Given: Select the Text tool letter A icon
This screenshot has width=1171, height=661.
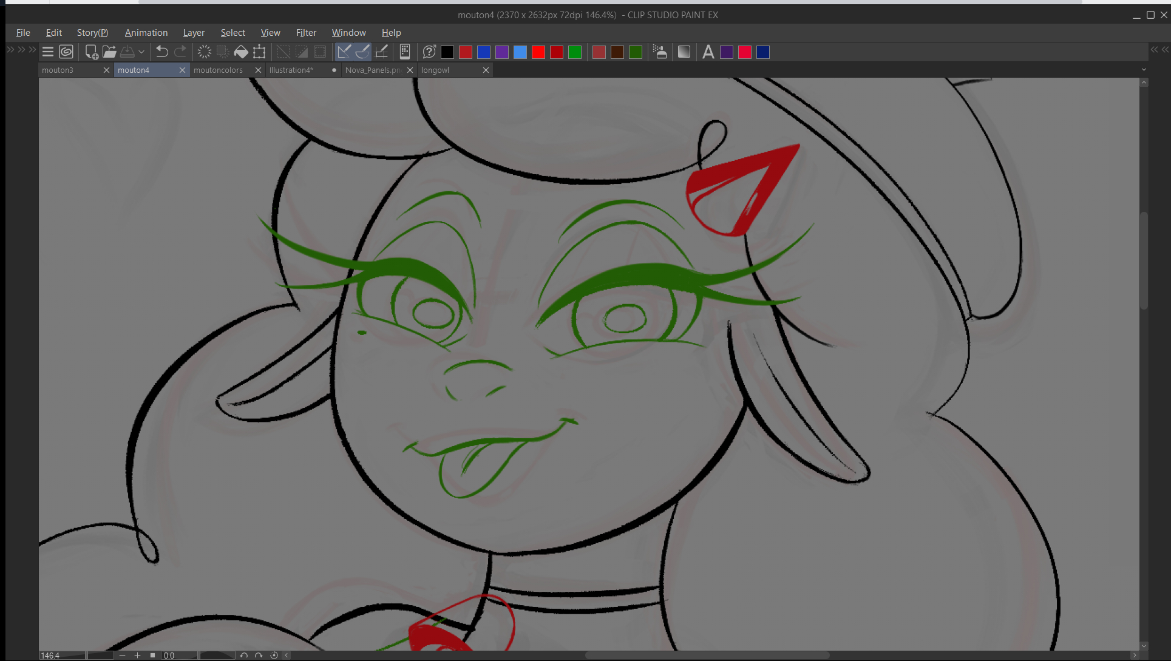Looking at the screenshot, I should pyautogui.click(x=708, y=52).
